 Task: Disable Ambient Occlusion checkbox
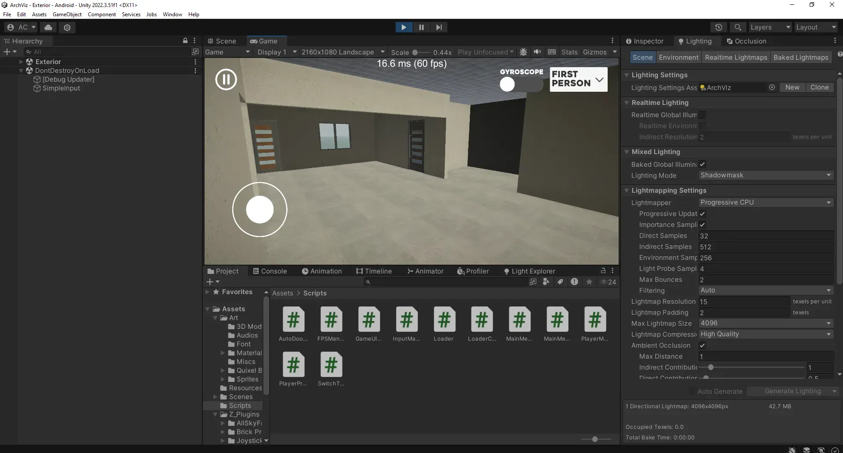point(702,345)
